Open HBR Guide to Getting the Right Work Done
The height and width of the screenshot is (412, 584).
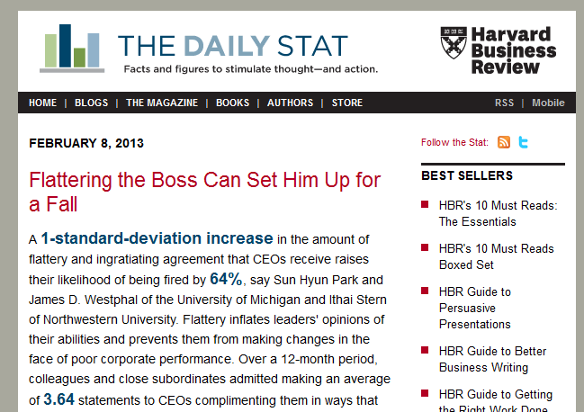pyautogui.click(x=495, y=400)
